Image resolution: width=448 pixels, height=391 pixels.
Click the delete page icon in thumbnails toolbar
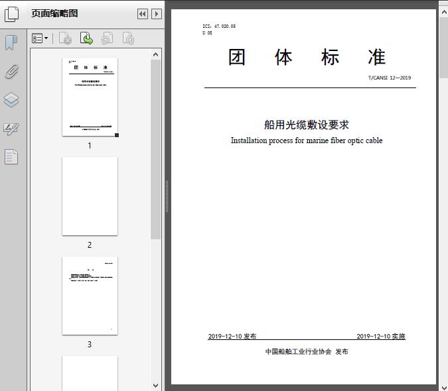pos(65,39)
